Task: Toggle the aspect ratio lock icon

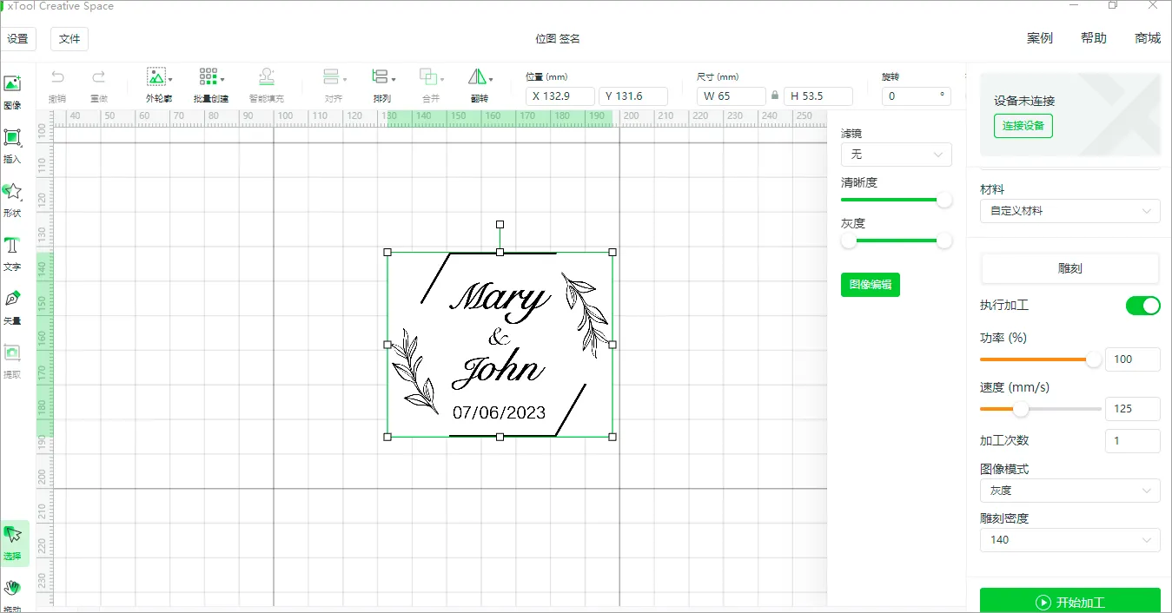Action: pyautogui.click(x=774, y=96)
